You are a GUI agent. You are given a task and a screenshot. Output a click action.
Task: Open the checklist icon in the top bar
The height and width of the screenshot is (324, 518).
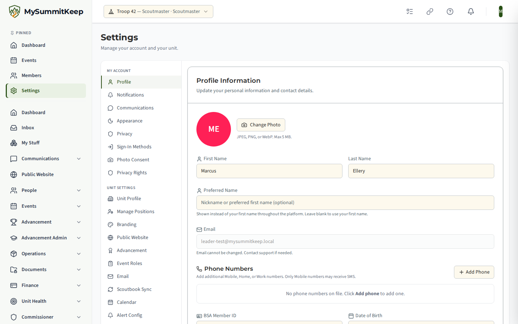pos(410,12)
